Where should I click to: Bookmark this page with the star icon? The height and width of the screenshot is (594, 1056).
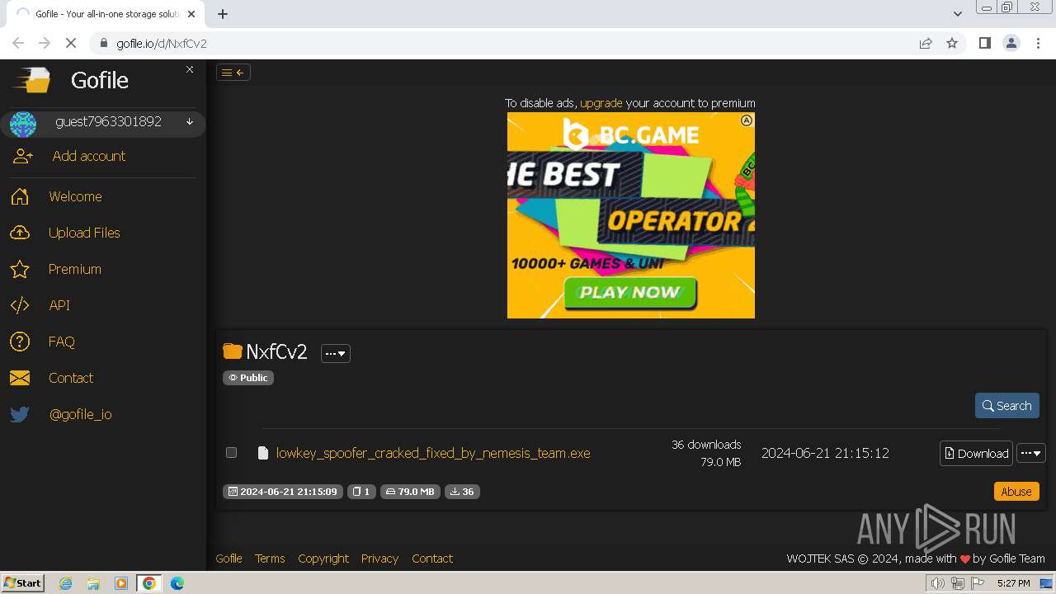[x=952, y=43]
